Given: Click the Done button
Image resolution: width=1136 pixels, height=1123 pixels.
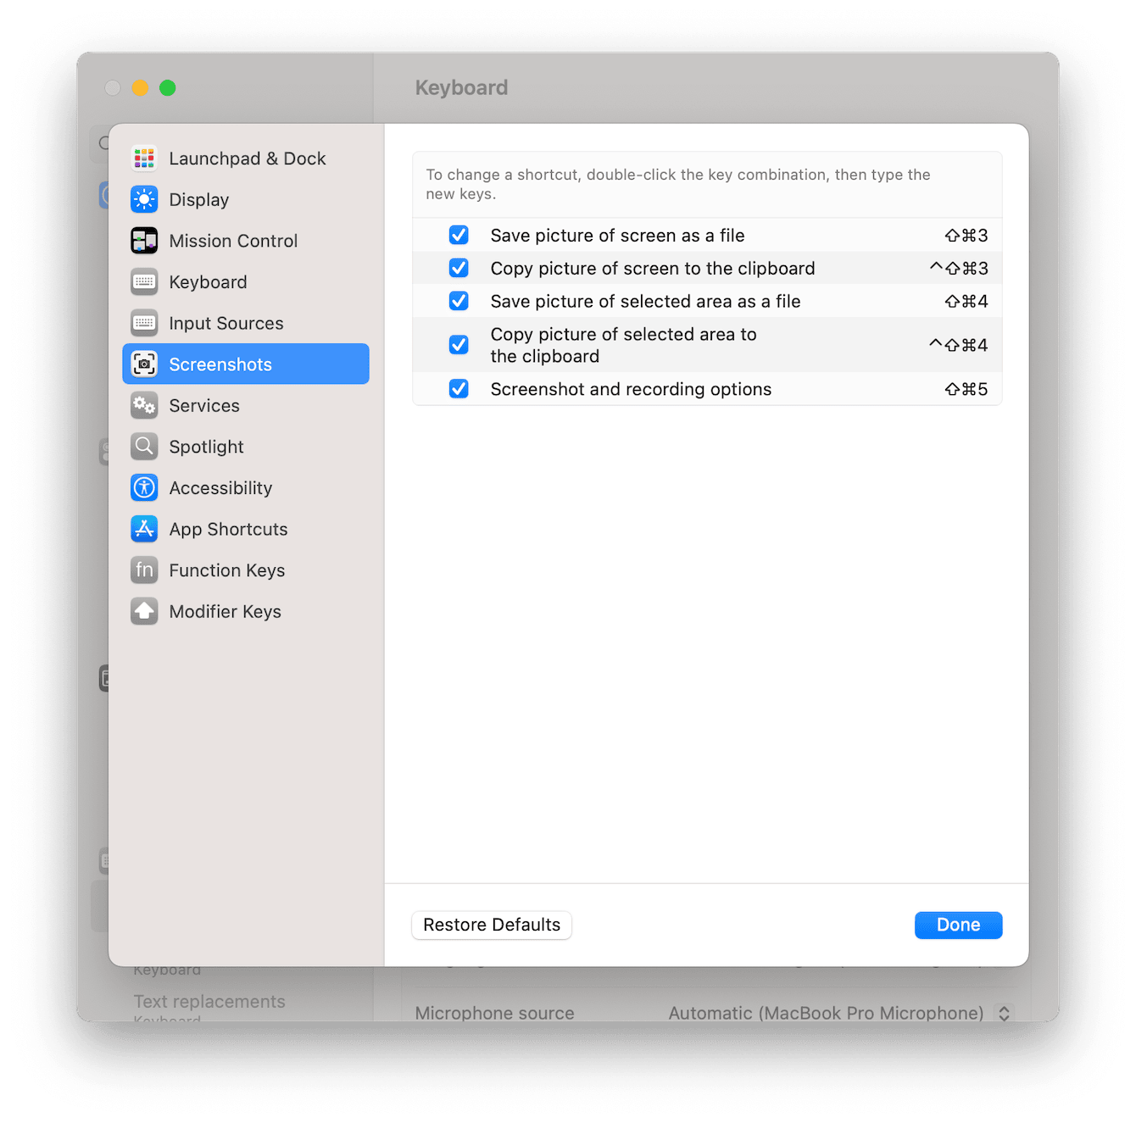Looking at the screenshot, I should 958,925.
